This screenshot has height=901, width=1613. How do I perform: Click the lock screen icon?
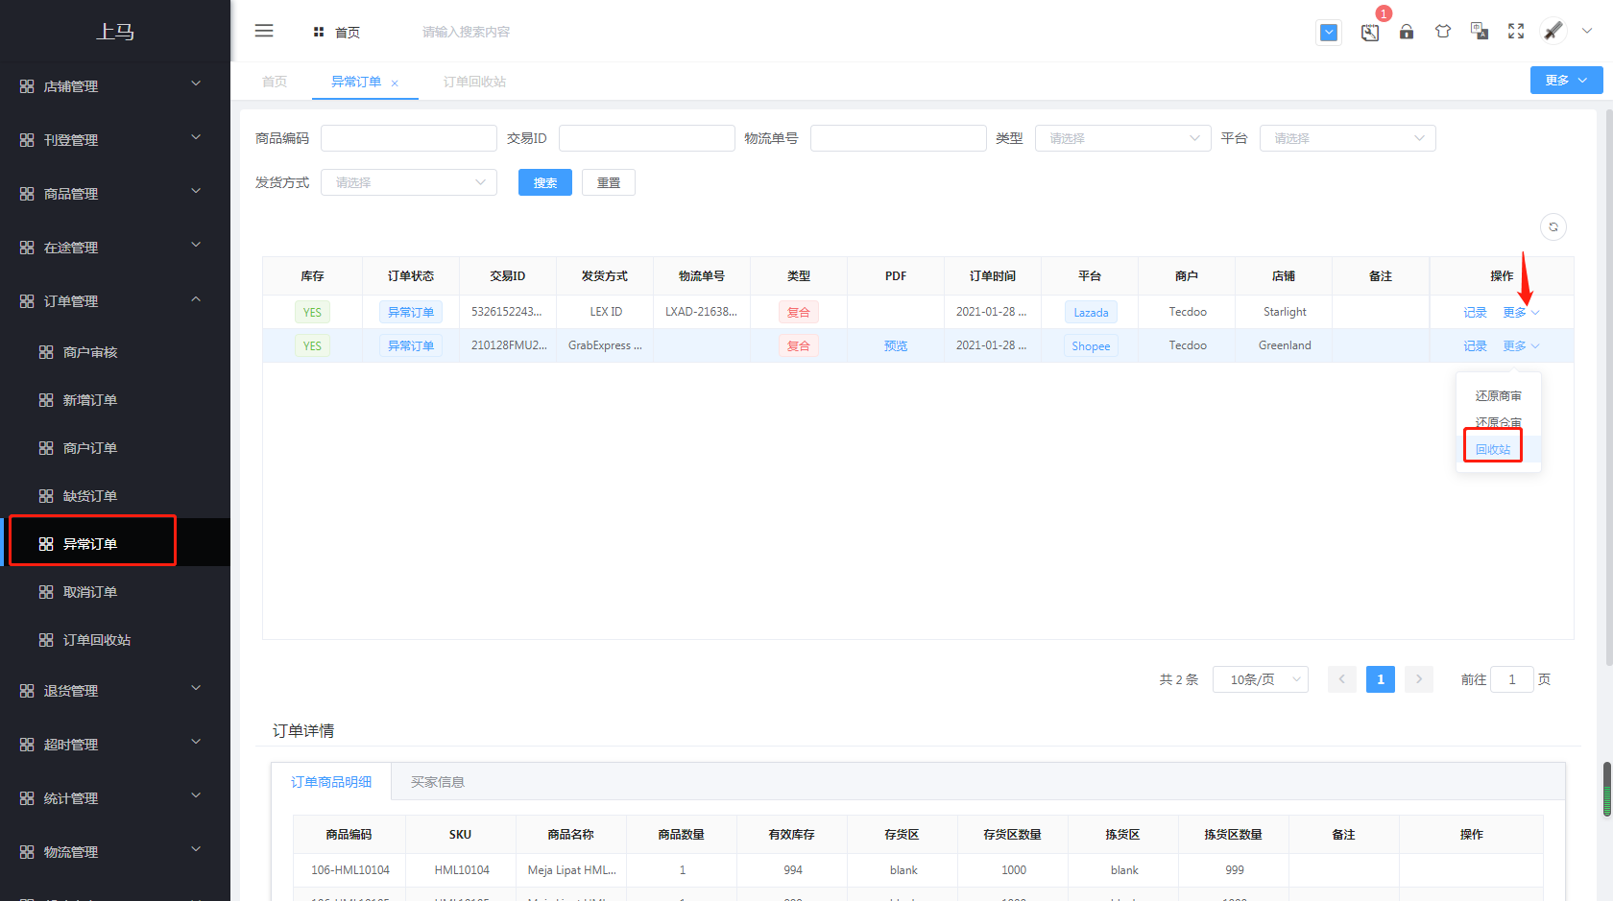tap(1407, 32)
